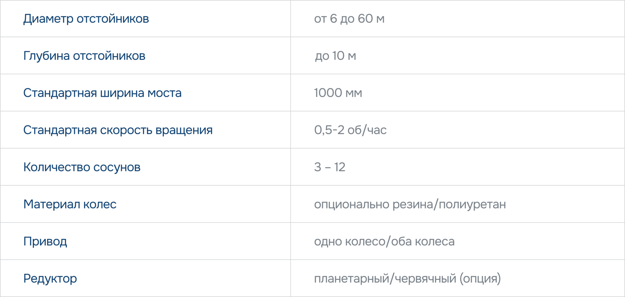Image resolution: width=625 pixels, height=297 pixels.
Task: Select the "0,5-2 об/час" value
Action: point(350,130)
